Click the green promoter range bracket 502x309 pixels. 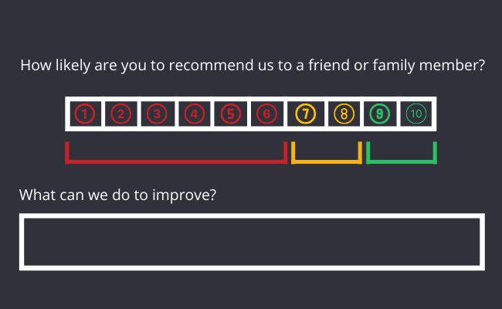pyautogui.click(x=401, y=161)
